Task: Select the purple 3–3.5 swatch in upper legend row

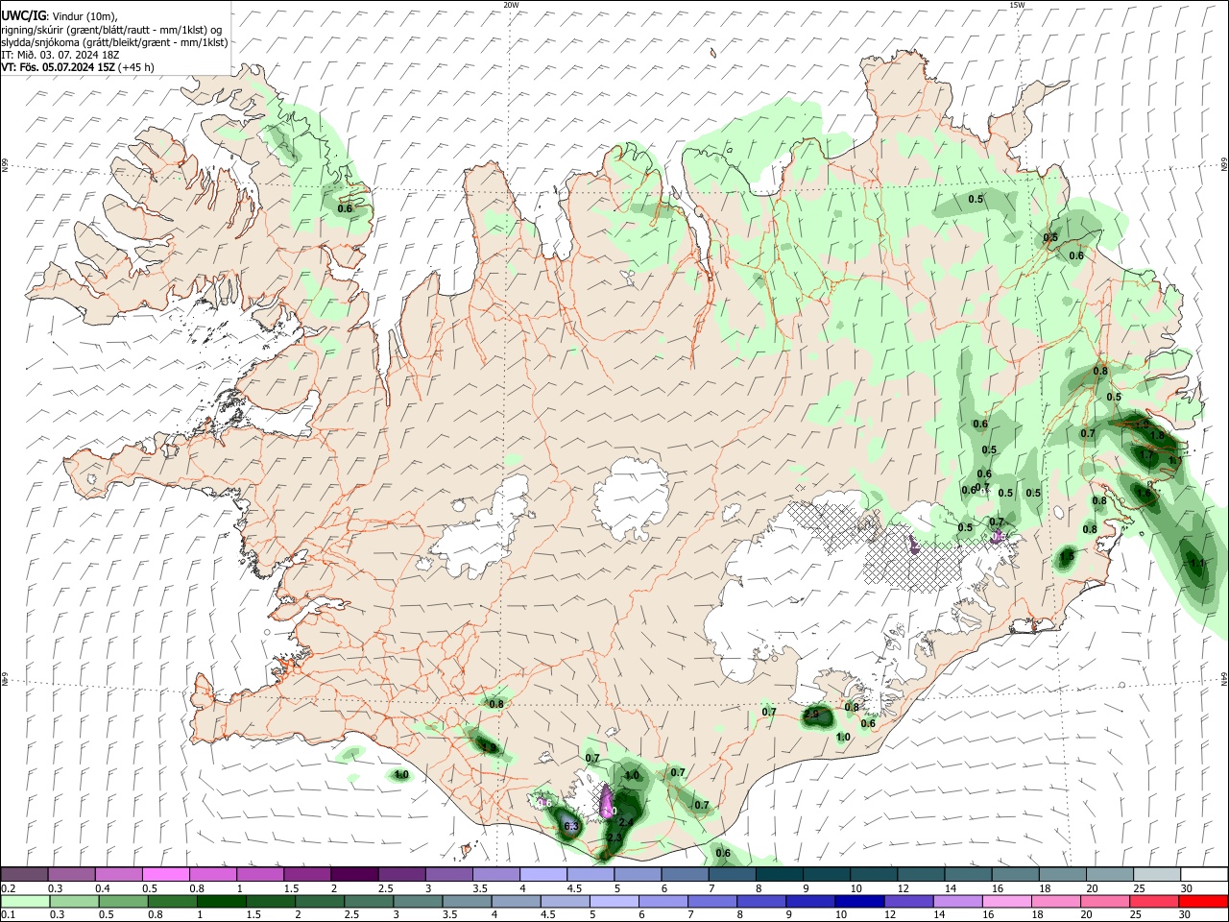Action: pos(449,874)
